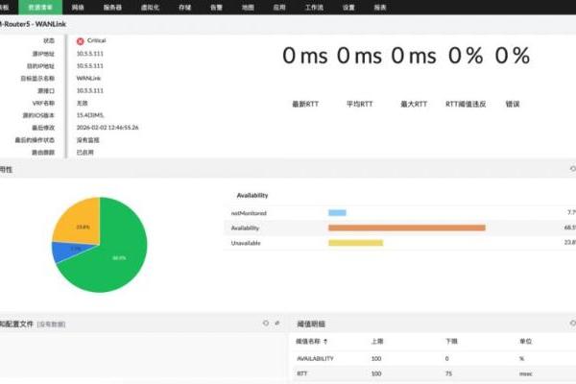
Task: Click the VRF名称 field label
Action: point(43,103)
